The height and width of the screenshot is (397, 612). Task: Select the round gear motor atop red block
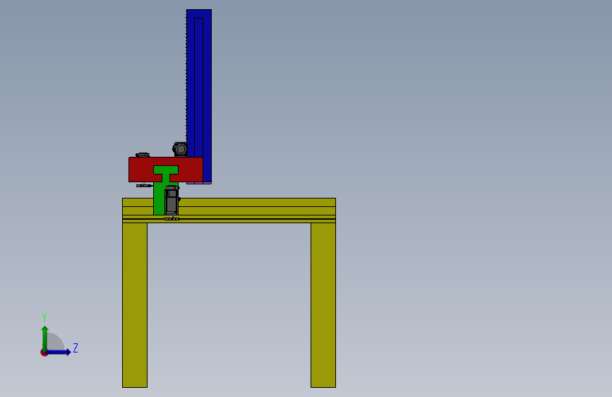point(180,149)
